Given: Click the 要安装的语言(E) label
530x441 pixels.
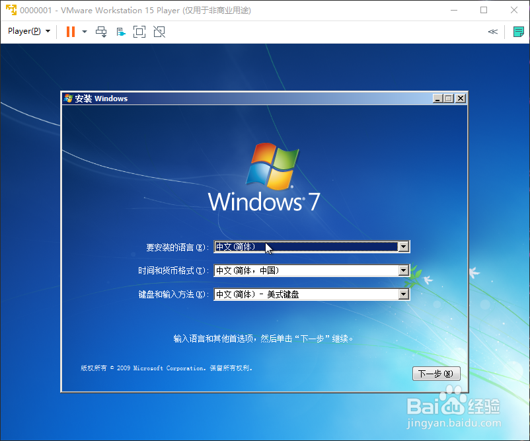Looking at the screenshot, I should [177, 247].
